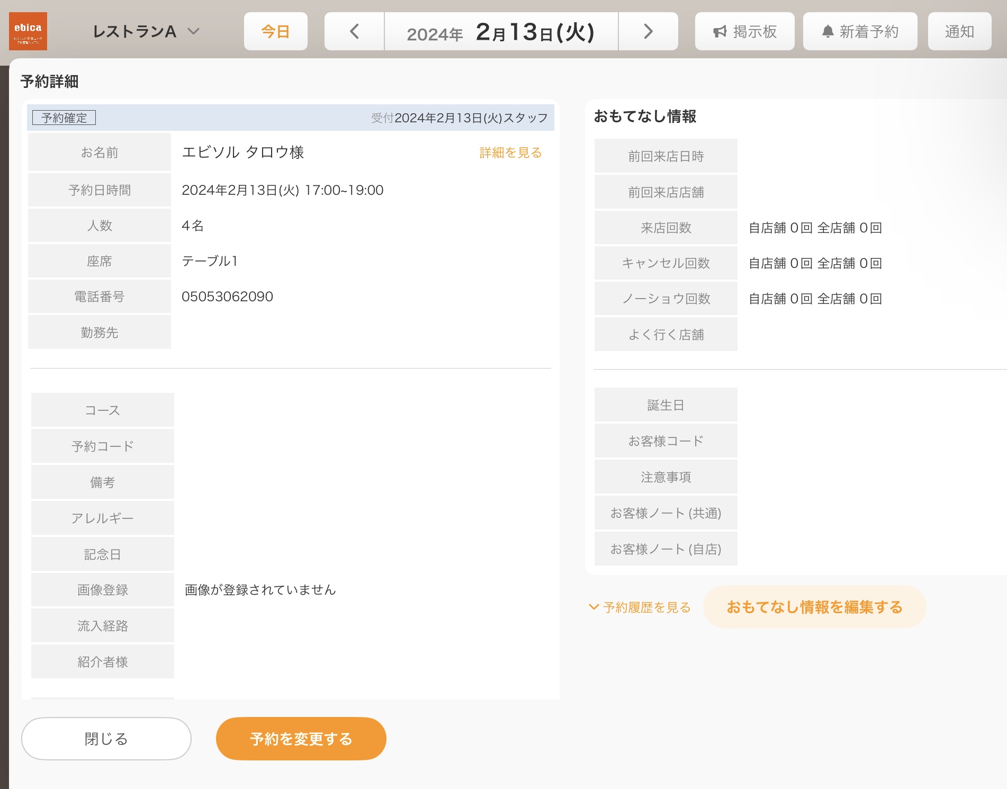Viewport: 1007px width, 789px height.
Task: Click 予約を変更する button
Action: [x=301, y=739]
